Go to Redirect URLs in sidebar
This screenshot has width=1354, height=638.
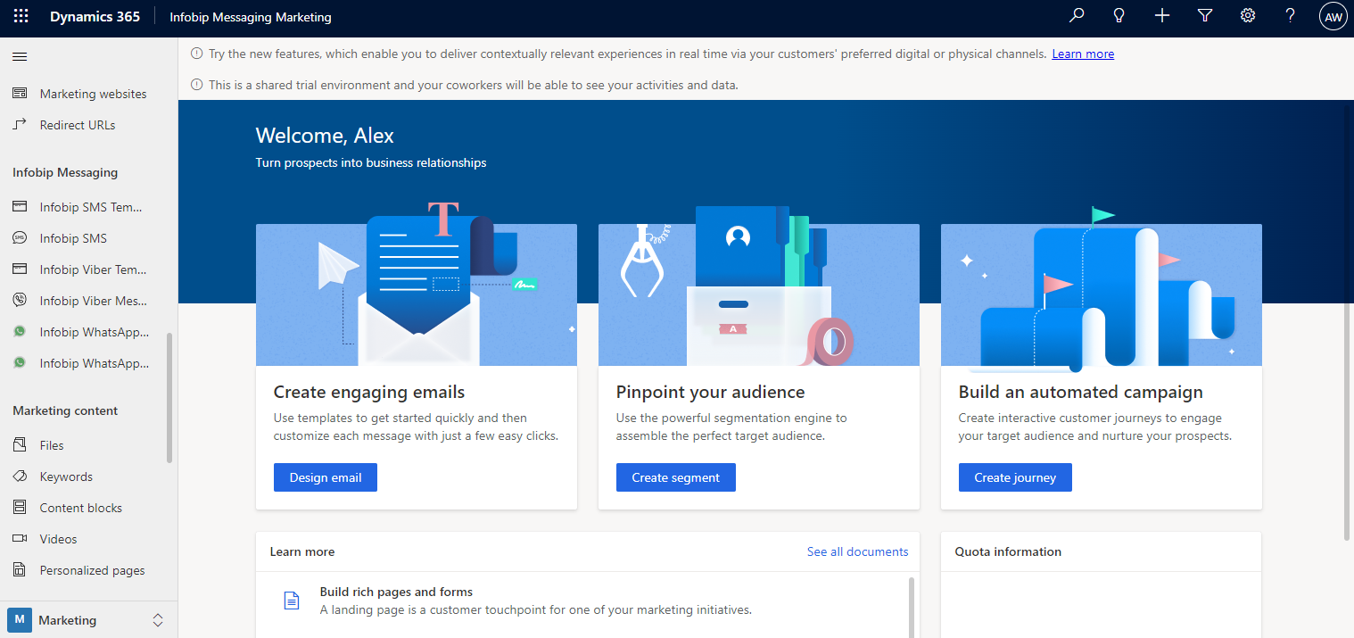pyautogui.click(x=77, y=125)
